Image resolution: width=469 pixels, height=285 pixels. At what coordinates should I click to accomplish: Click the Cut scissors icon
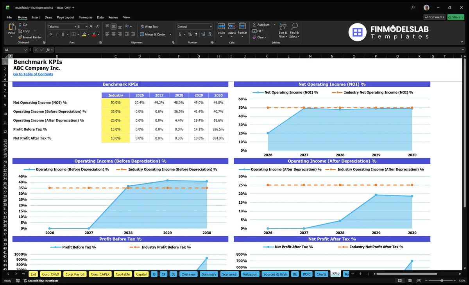point(20,25)
